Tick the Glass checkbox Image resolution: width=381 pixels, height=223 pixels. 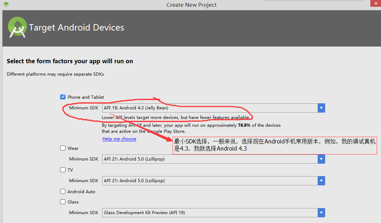63,202
